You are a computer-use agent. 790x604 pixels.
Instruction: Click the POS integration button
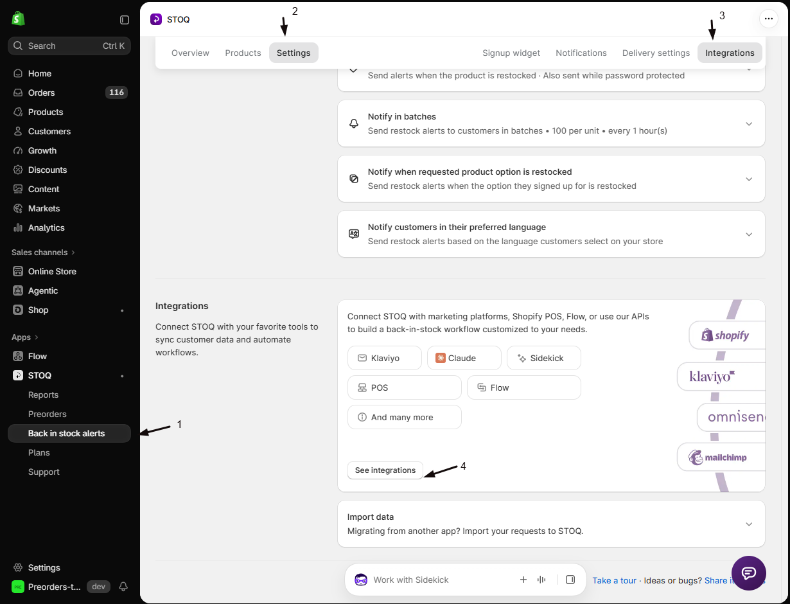pos(405,387)
